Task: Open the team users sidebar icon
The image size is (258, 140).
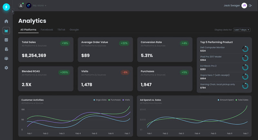Action: tap(6, 59)
